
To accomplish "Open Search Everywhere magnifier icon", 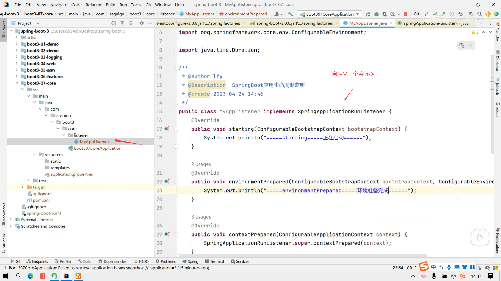I will pos(479,14).
